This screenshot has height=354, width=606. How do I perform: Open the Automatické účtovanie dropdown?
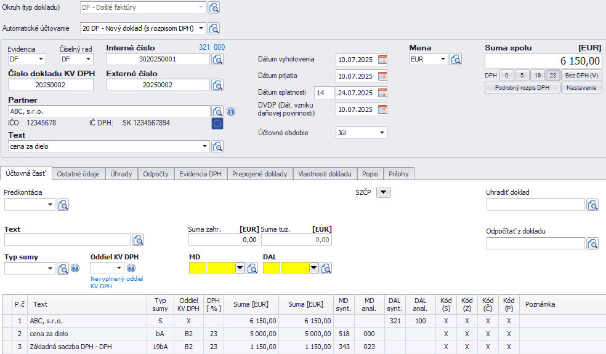pos(201,28)
